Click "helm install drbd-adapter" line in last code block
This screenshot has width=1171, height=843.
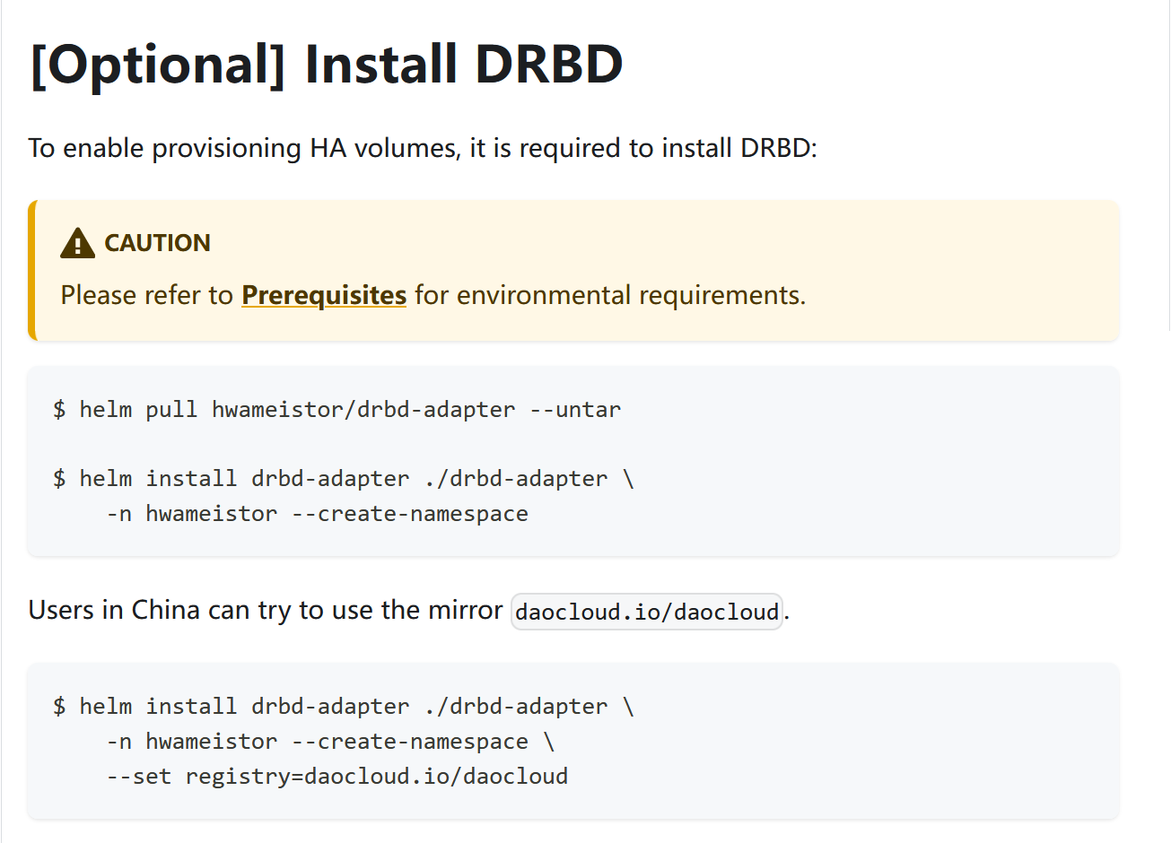(x=344, y=707)
